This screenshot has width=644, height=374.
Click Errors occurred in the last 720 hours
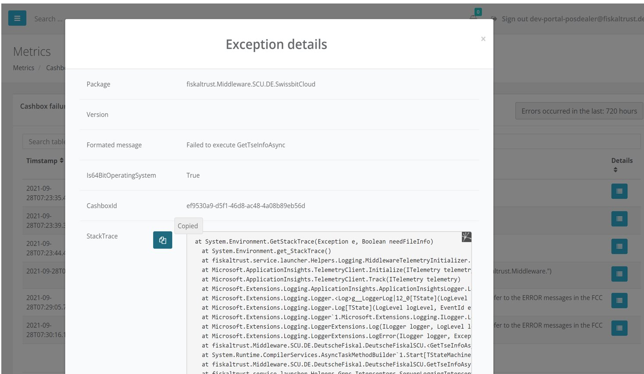click(579, 111)
